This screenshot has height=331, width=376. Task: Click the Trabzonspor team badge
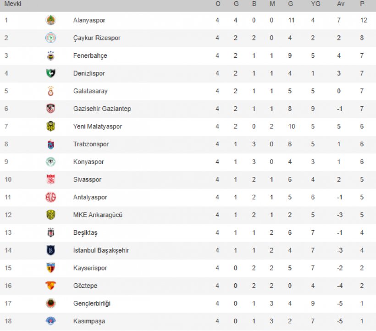(50, 144)
